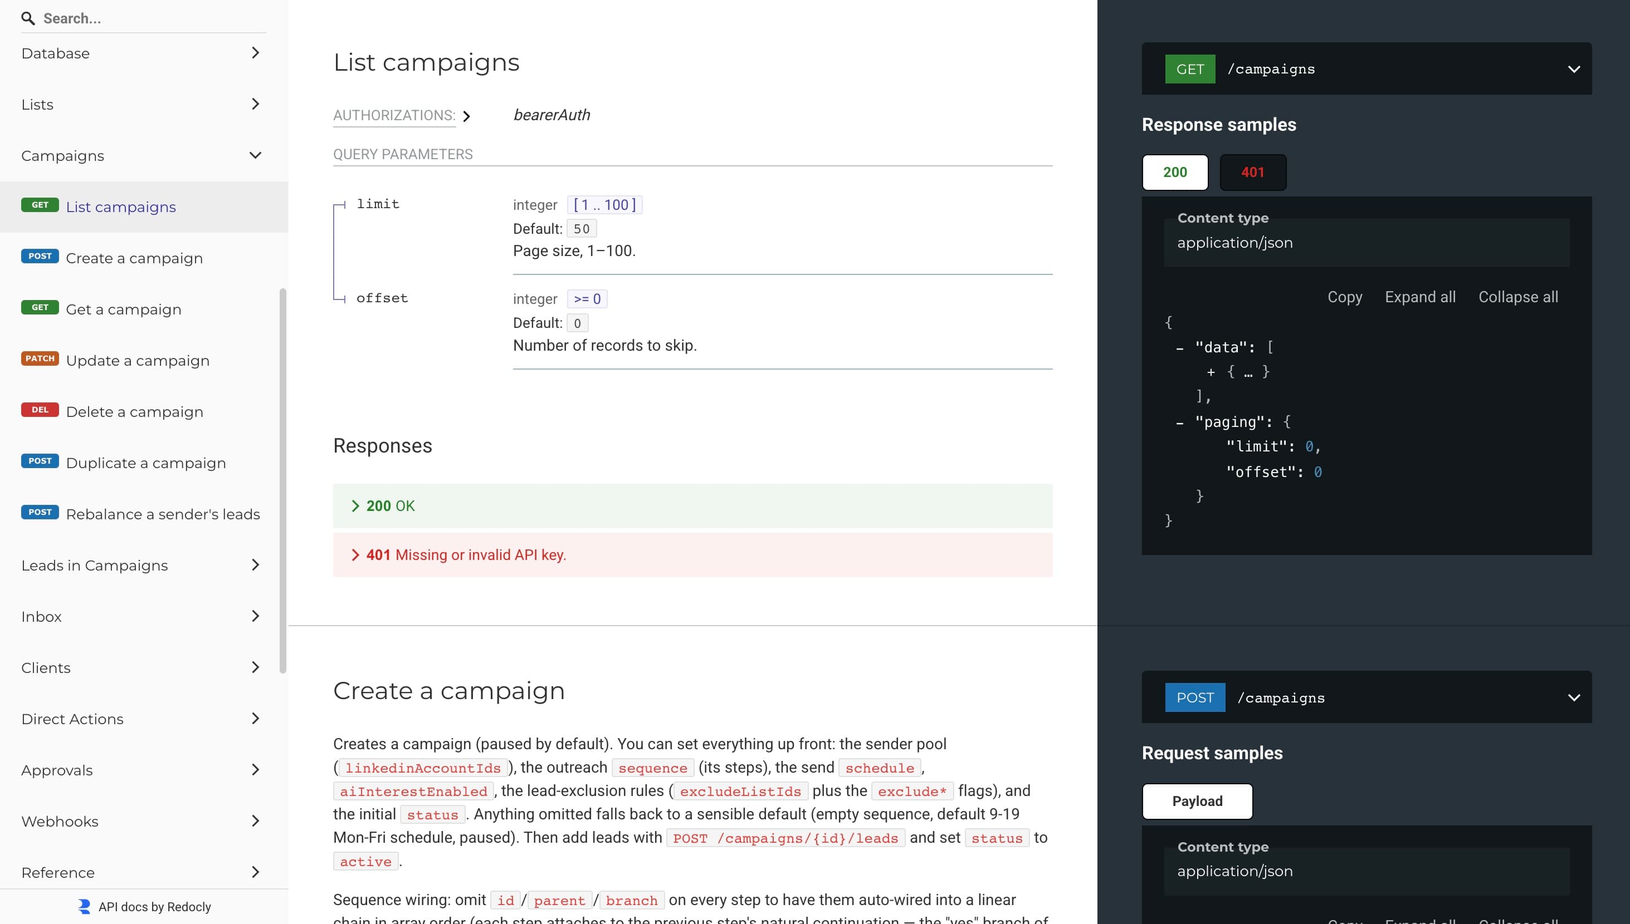The height and width of the screenshot is (924, 1630).
Task: Collapse the "data" array in JSON
Action: coord(1179,348)
